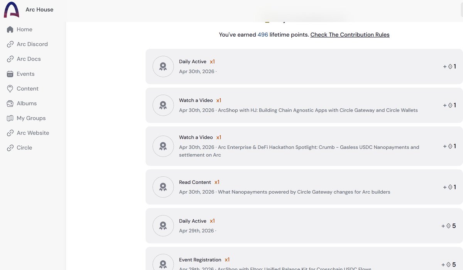
Task: Click the 'Read Content' label
Action: [x=195, y=182]
